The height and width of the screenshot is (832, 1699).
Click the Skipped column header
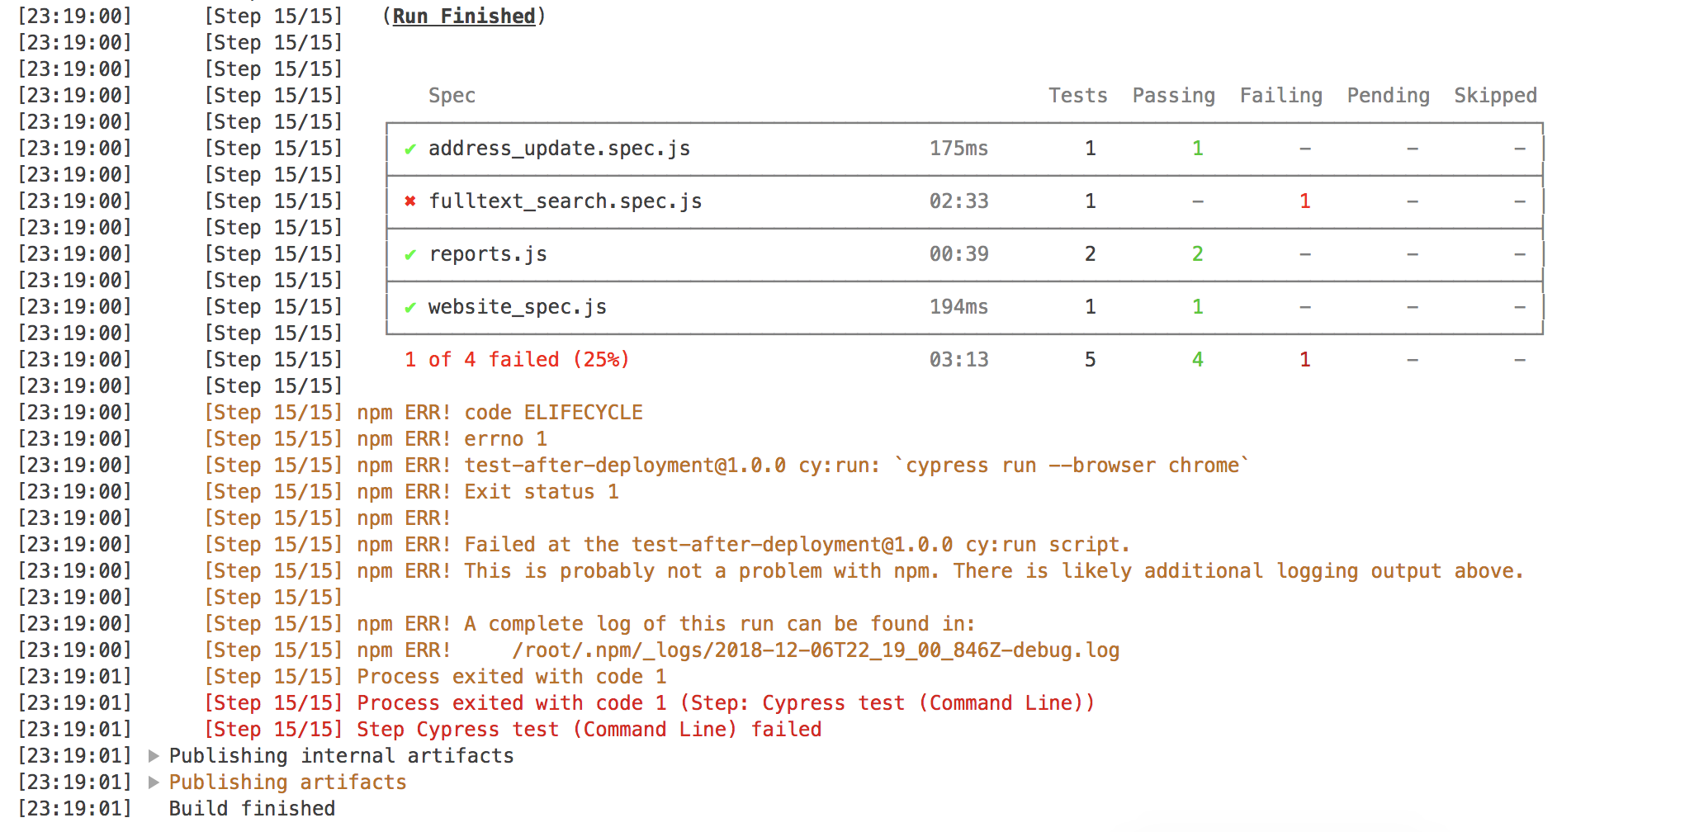pyautogui.click(x=1496, y=96)
